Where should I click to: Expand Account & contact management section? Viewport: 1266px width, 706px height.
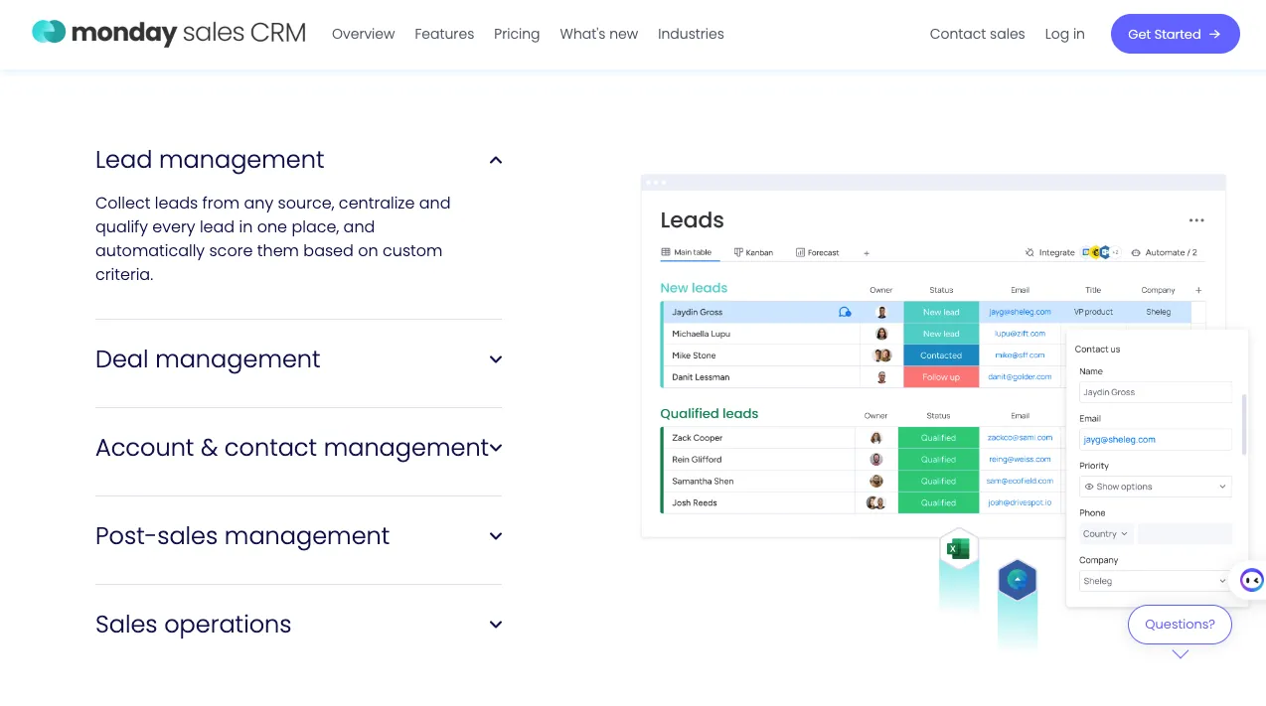click(496, 448)
